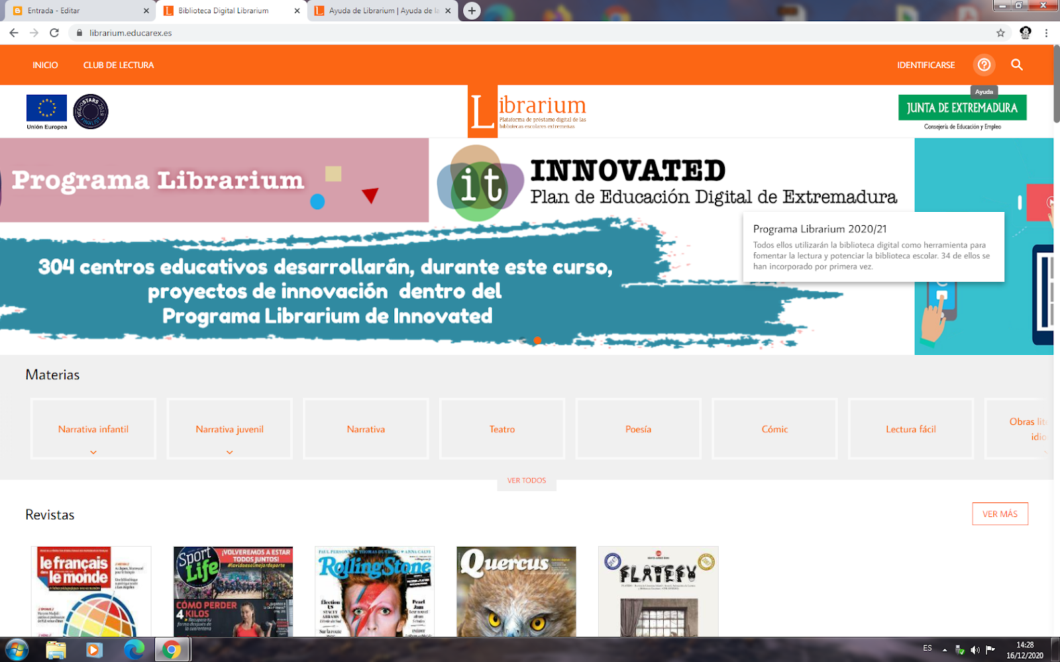Launch media player from taskbar
The width and height of the screenshot is (1060, 662).
pos(94,650)
